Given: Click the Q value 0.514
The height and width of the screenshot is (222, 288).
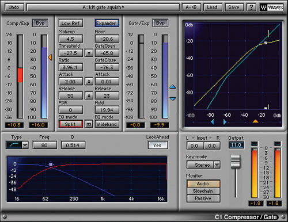Looking at the screenshot, I should [x=73, y=145].
